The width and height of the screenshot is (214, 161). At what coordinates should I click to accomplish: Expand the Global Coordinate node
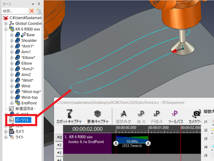point(6,23)
